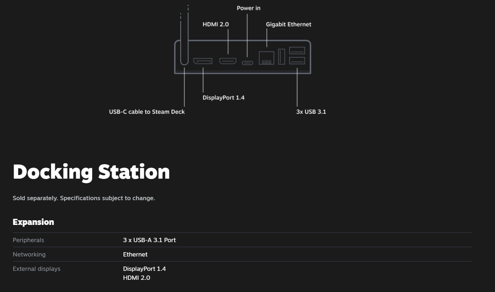Viewport: 495px width, 292px height.
Task: Select the DisplayPort 1.4 port icon
Action: click(203, 61)
